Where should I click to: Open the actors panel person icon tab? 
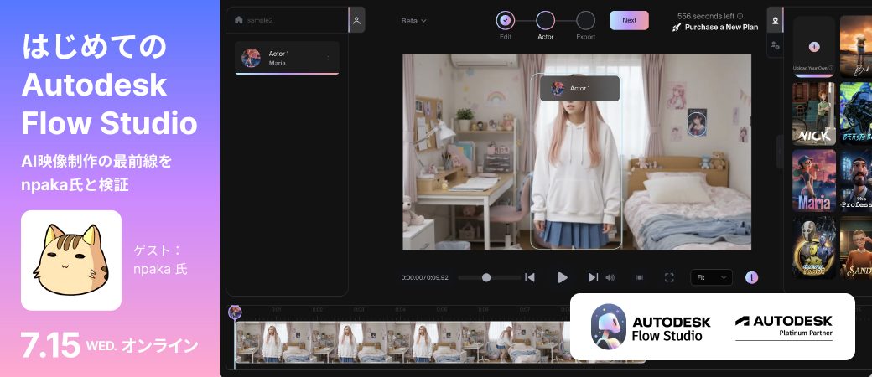coord(357,20)
